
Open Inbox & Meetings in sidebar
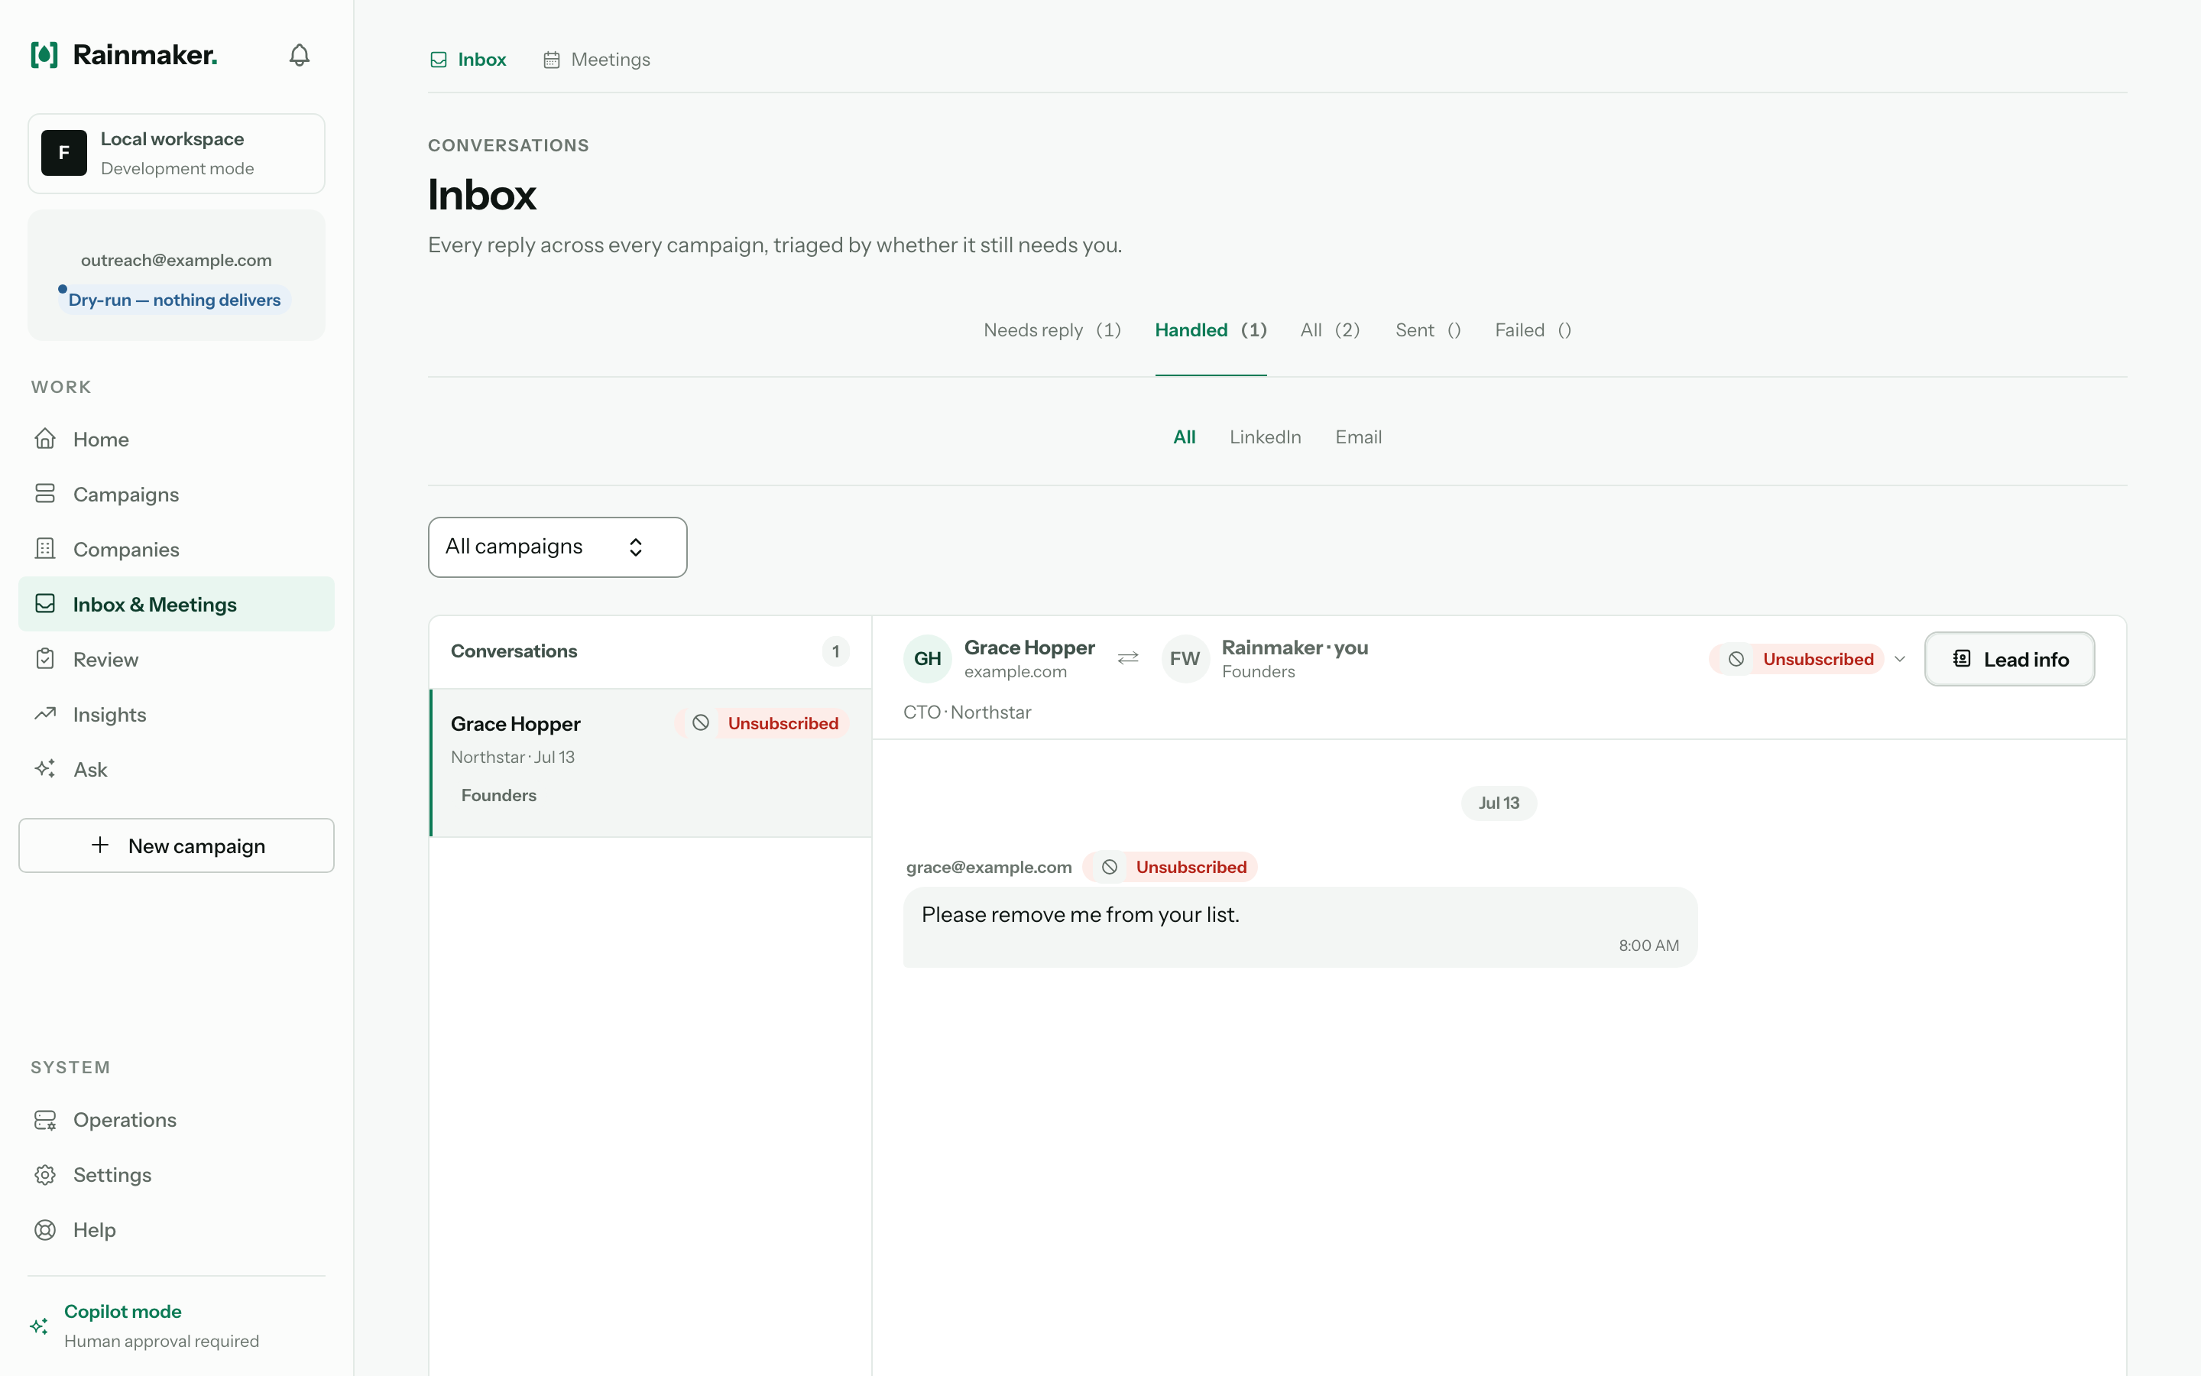tap(177, 604)
